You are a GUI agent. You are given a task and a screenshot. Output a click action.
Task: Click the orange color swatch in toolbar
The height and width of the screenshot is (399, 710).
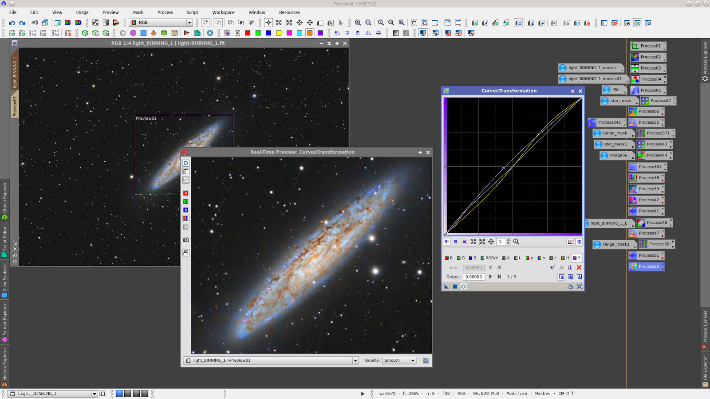tap(310, 33)
